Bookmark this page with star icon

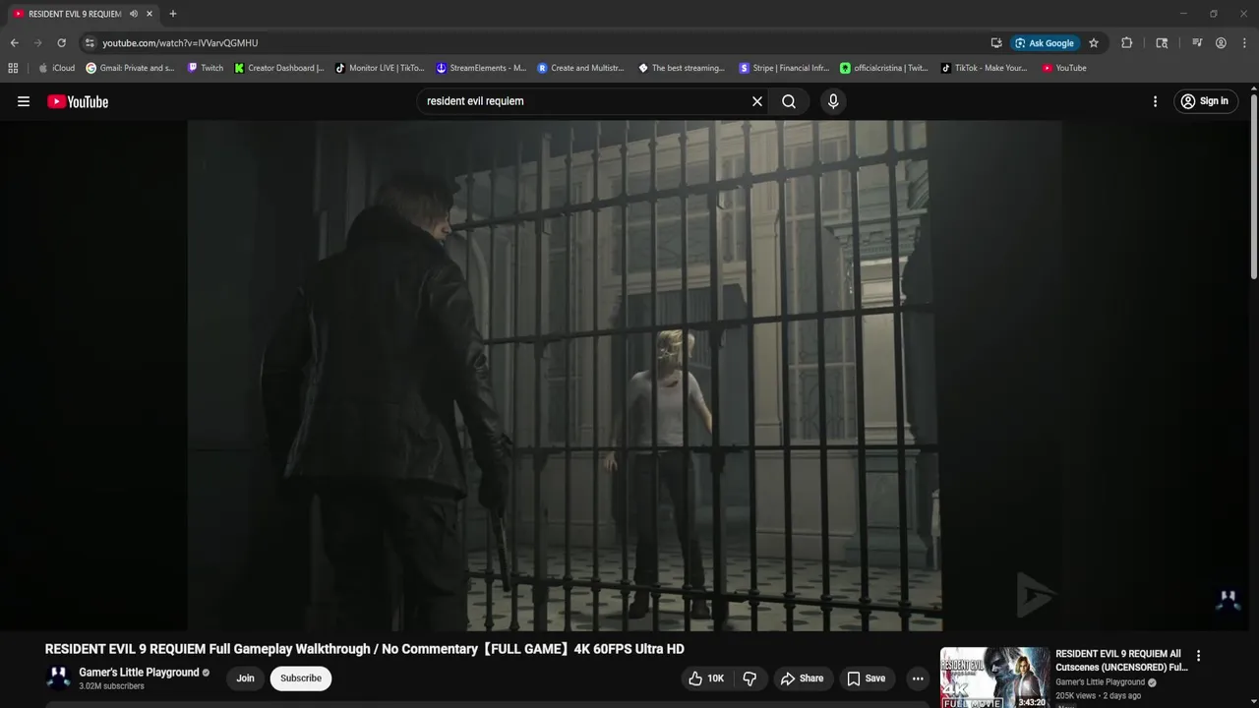[1094, 43]
